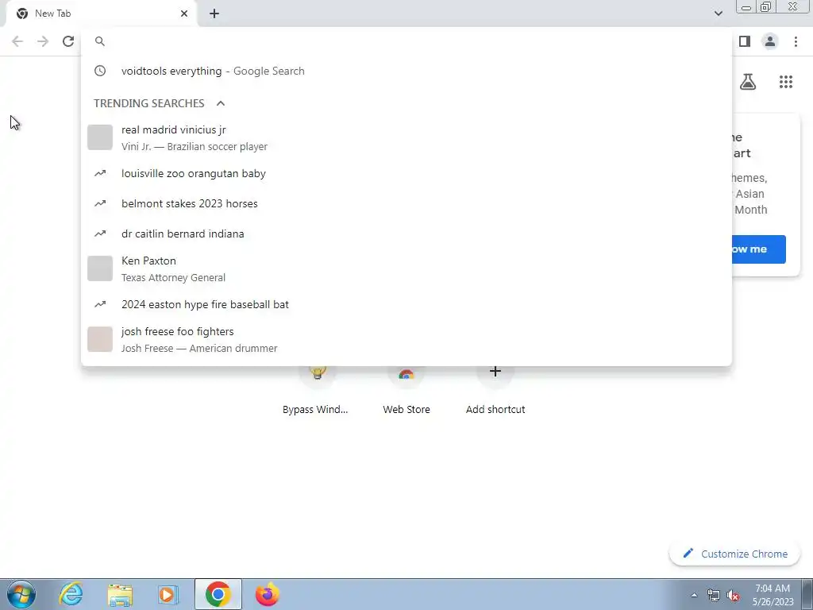Open Windows Media Player from taskbar
813x610 pixels.
pyautogui.click(x=168, y=594)
